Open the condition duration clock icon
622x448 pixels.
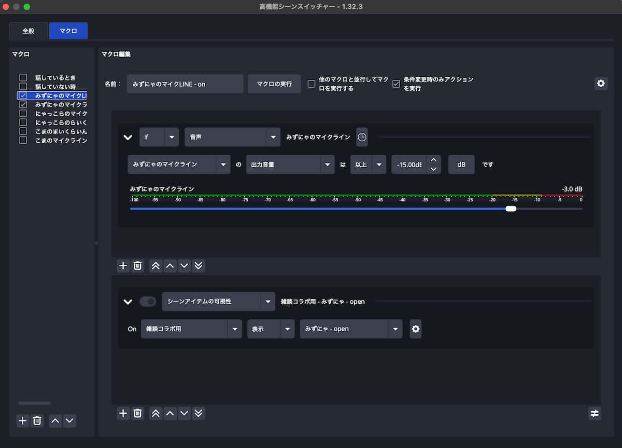pos(361,137)
